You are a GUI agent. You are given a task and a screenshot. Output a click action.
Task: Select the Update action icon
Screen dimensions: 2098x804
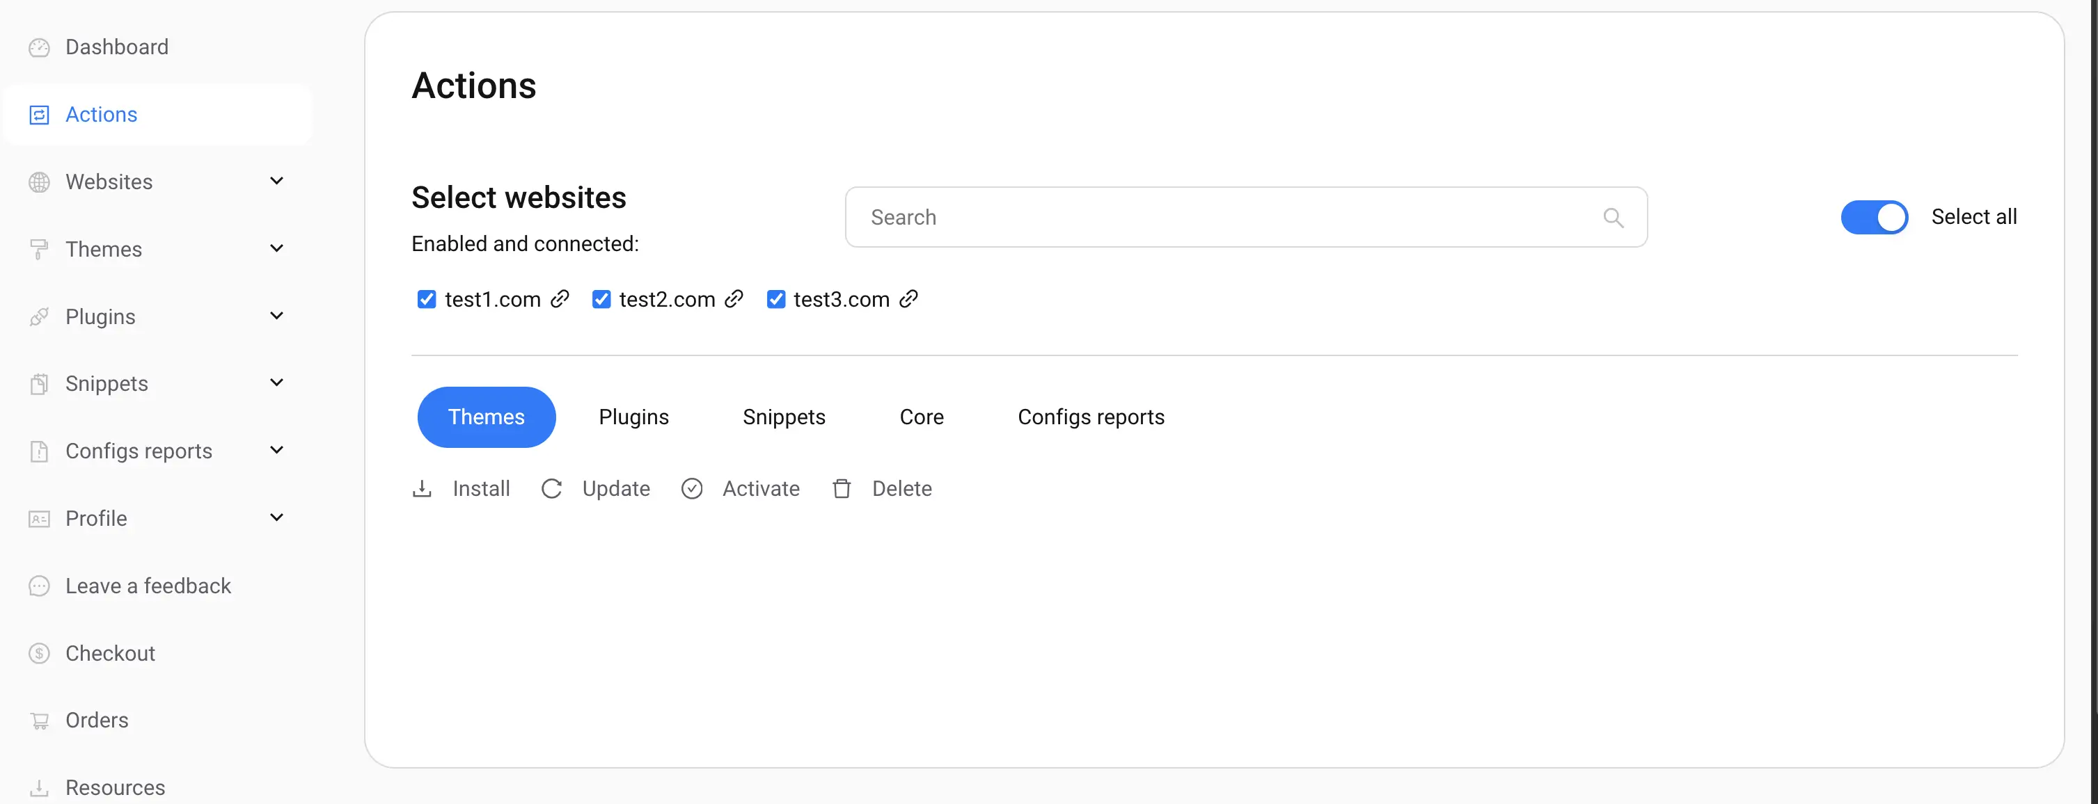(552, 488)
